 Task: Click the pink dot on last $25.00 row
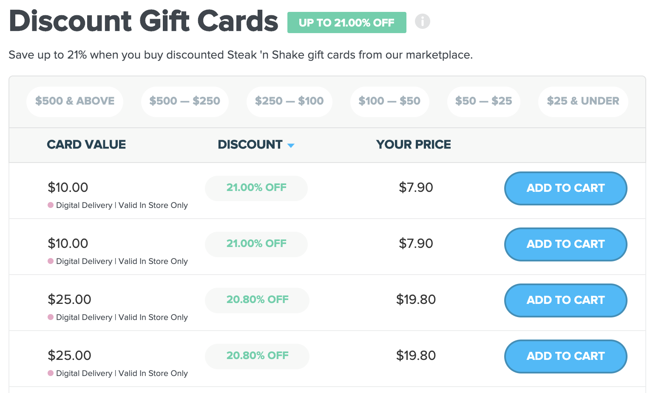[51, 373]
